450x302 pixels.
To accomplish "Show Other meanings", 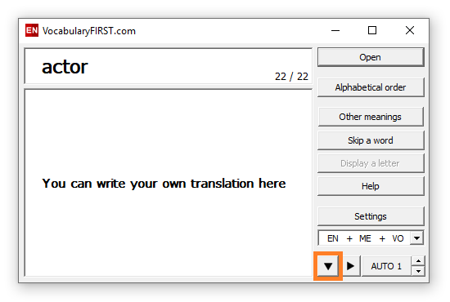I will [371, 117].
